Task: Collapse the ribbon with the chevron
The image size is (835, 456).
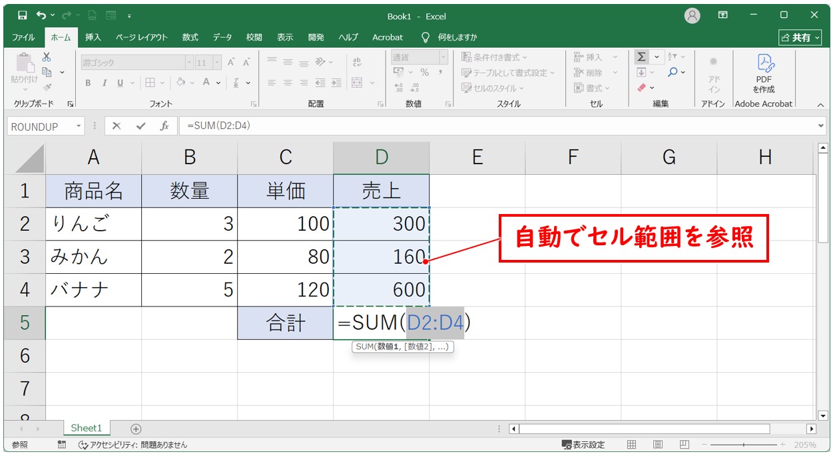Action: (x=820, y=104)
